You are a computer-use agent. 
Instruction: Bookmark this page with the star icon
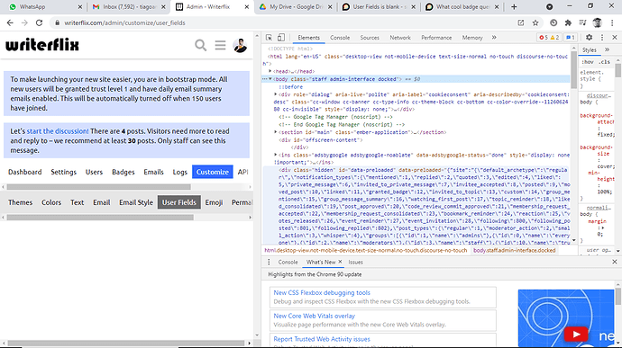535,23
